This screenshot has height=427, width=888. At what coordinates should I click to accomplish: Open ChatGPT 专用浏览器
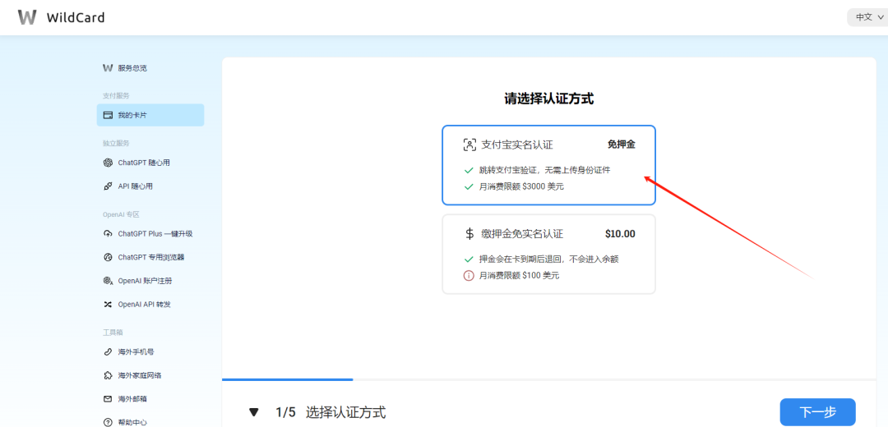click(150, 257)
